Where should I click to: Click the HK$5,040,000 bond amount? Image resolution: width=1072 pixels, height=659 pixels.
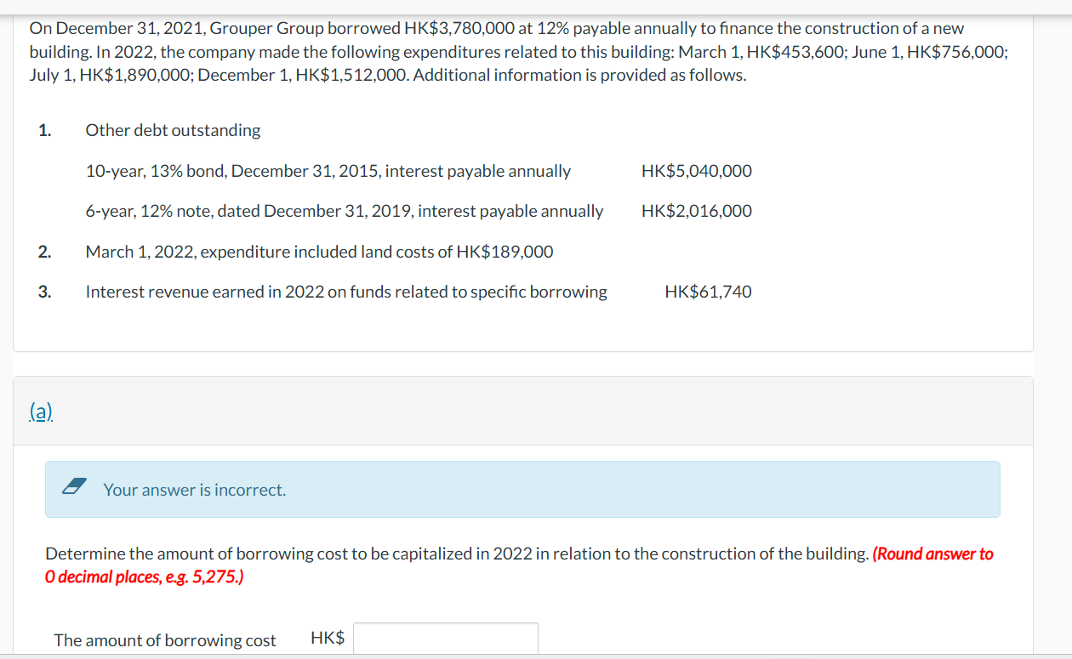[697, 171]
